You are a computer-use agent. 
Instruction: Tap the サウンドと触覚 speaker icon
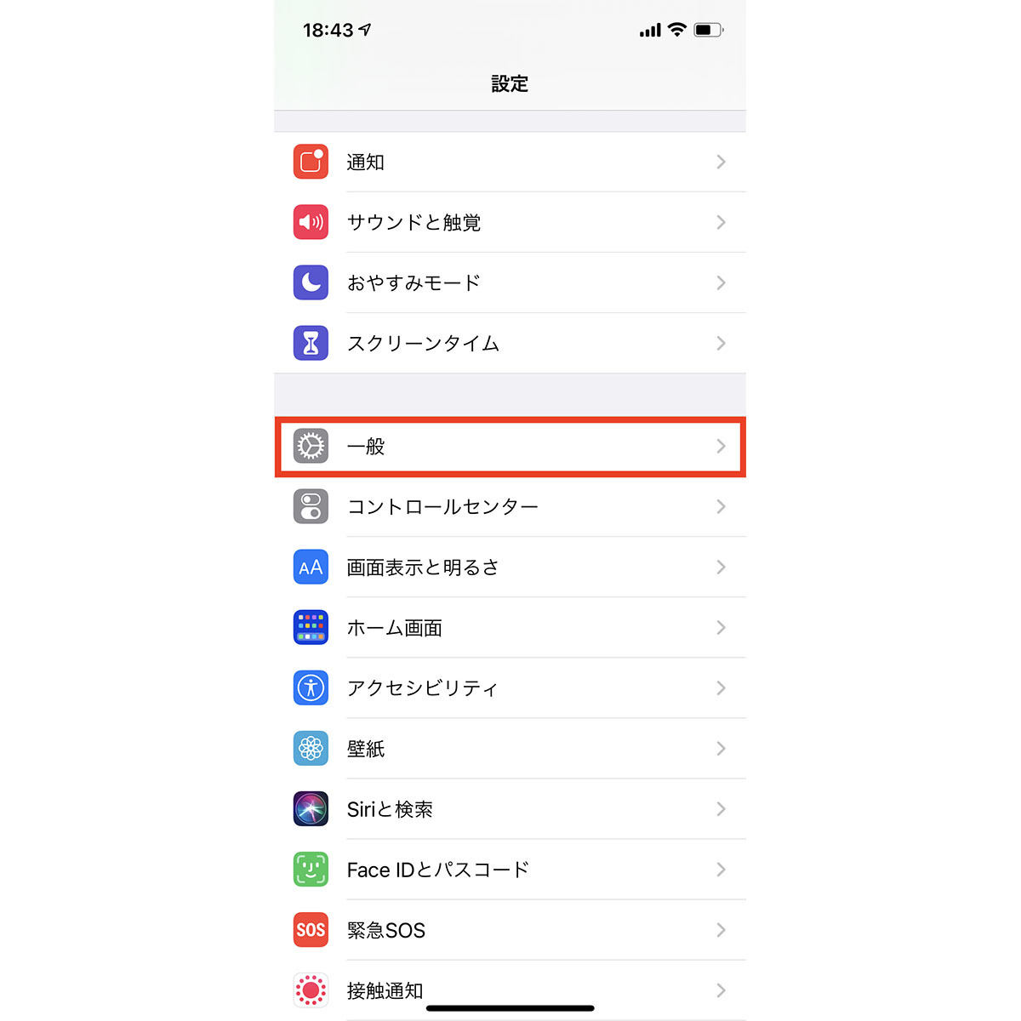click(x=311, y=222)
